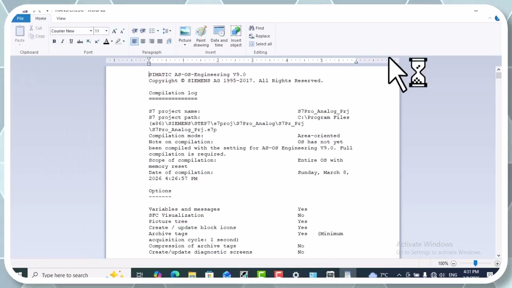512x288 pixels.
Task: Open the text color dropdown arrow
Action: point(112,41)
